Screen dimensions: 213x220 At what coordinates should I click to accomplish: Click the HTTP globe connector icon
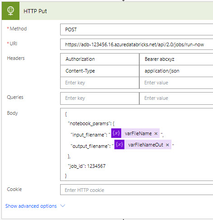(x=10, y=11)
